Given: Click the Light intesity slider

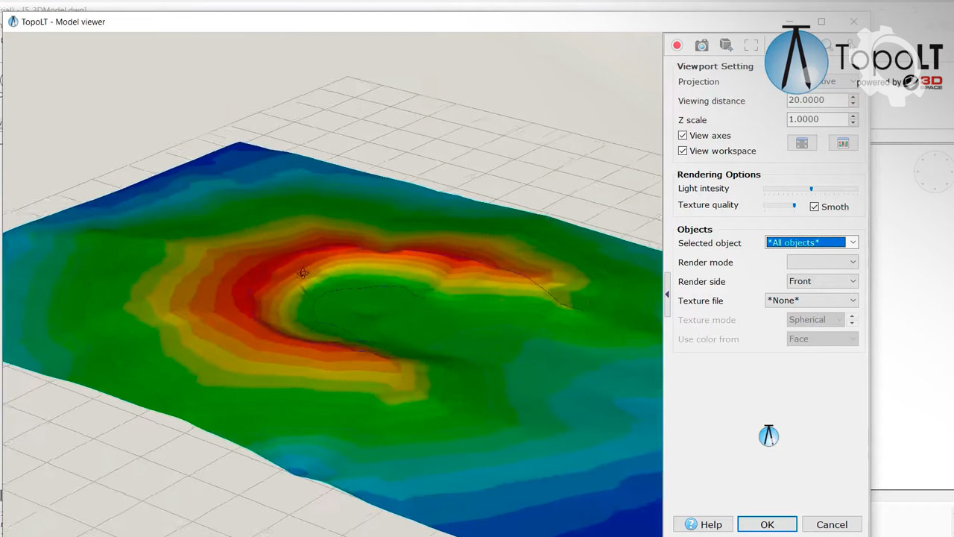Looking at the screenshot, I should coord(810,189).
